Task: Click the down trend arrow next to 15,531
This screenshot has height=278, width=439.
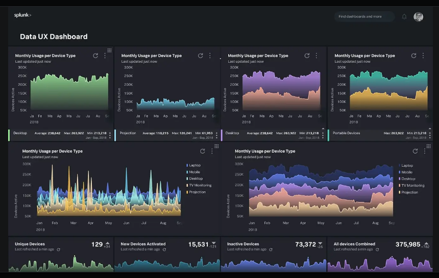Action: 214,243
